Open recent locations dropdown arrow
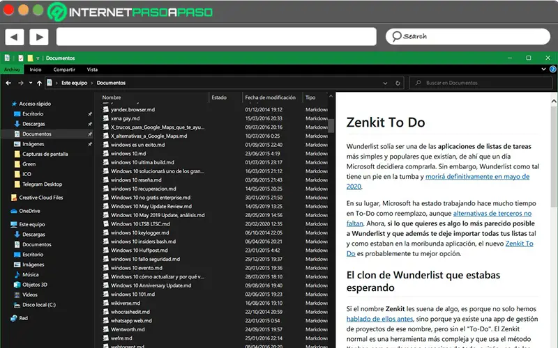Screen dimensions: 558x348 point(31,83)
